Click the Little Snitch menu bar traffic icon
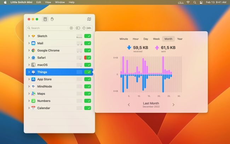Viewport: 230px width, 144px height. coord(180,2)
